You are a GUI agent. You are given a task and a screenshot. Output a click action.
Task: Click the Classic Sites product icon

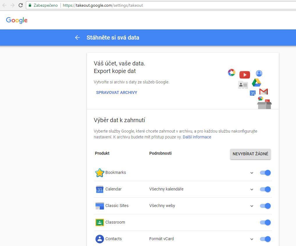[x=100, y=206]
